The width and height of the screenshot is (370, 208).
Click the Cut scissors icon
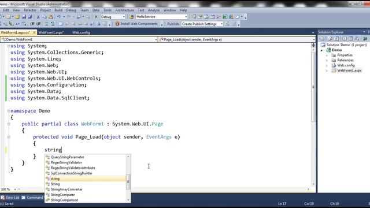(38, 17)
